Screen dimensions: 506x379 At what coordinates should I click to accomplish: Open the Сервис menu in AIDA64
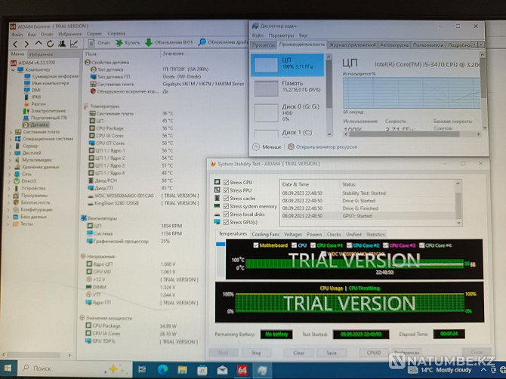point(94,33)
